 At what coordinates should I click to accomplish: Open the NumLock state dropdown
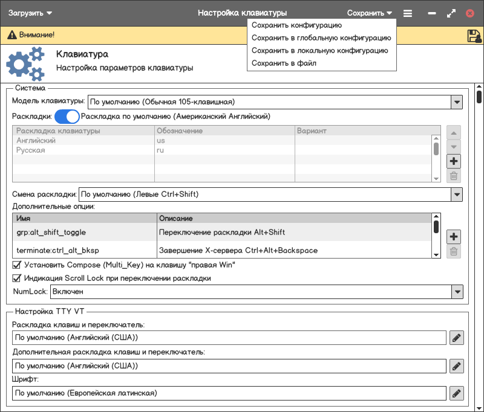tap(457, 292)
